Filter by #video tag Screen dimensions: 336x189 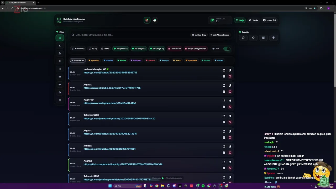pos(219,60)
